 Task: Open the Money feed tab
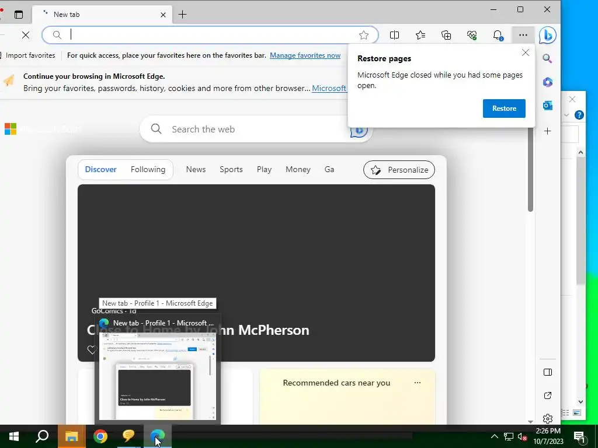[x=298, y=170]
